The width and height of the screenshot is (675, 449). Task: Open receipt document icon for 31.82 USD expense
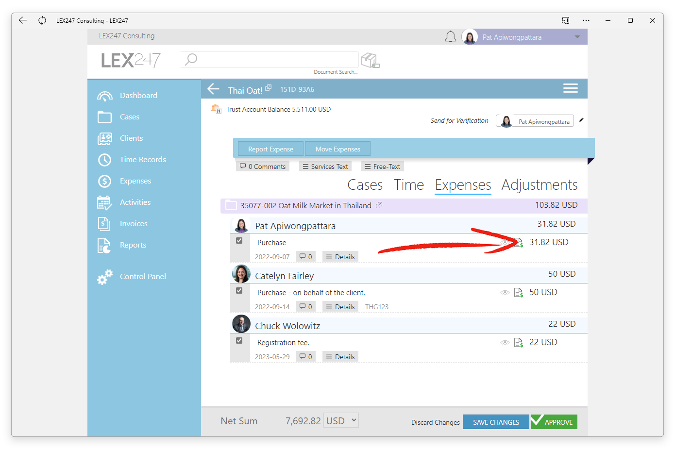tap(519, 243)
